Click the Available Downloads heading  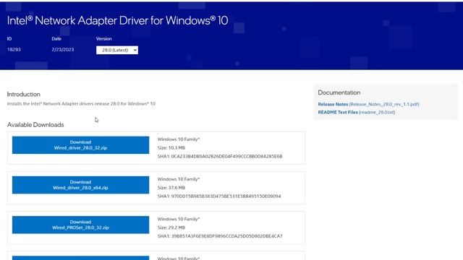click(35, 125)
